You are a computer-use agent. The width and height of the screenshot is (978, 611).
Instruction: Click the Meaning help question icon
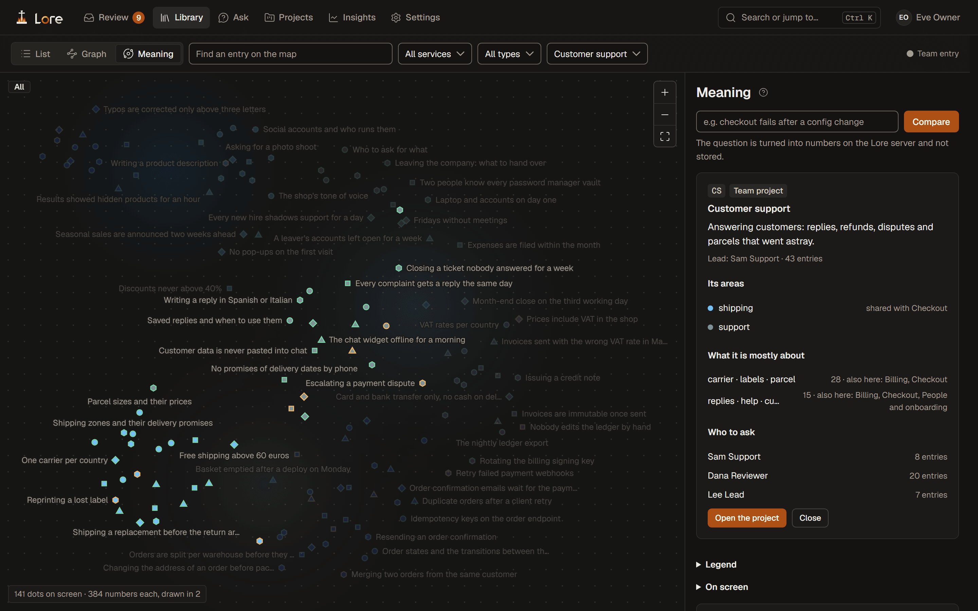click(763, 93)
